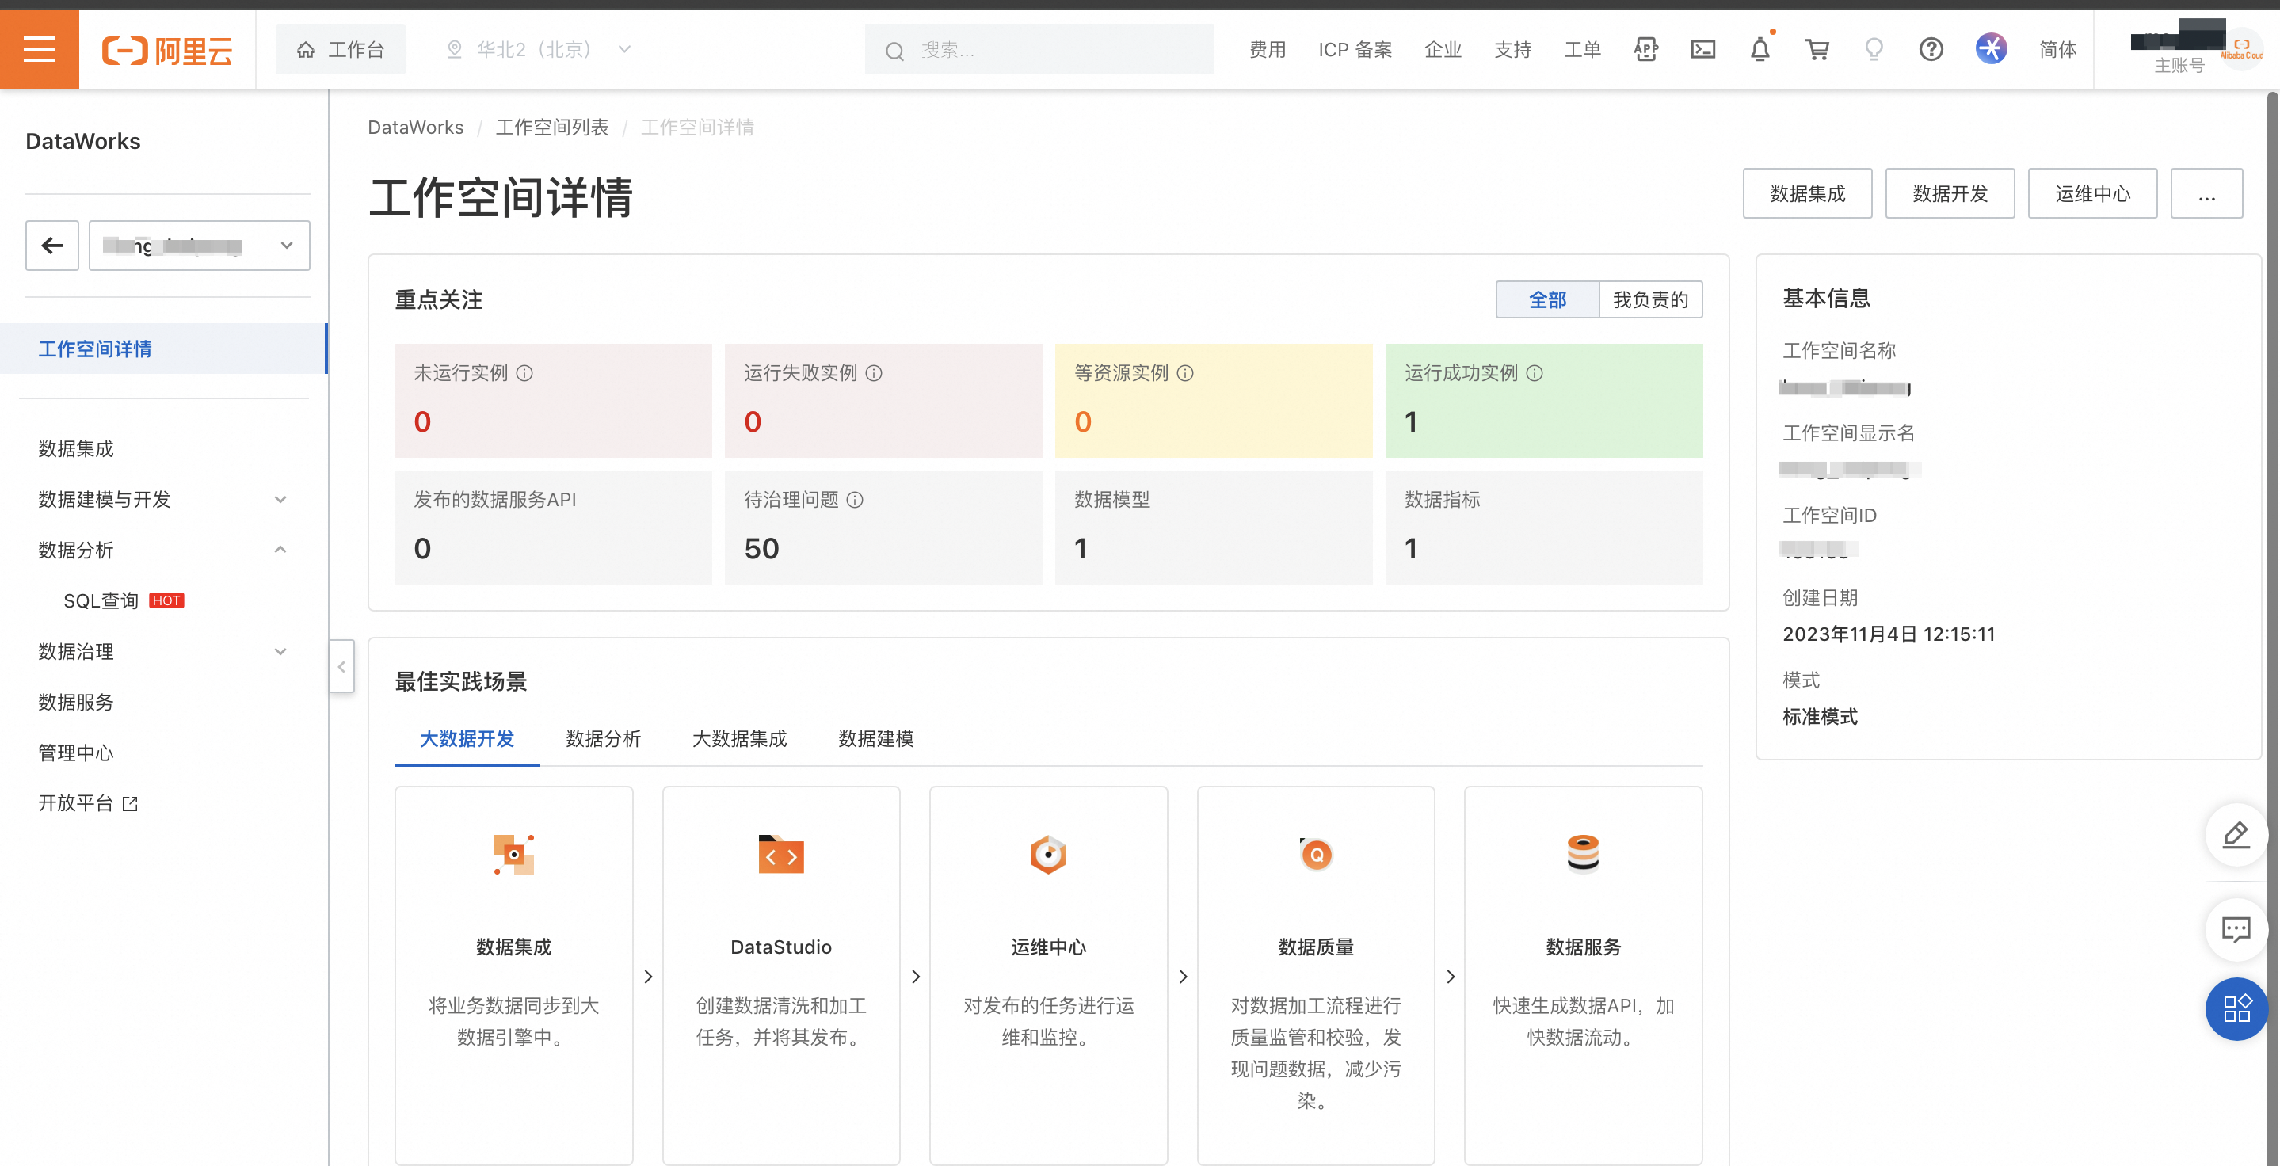Screen dimensions: 2280x1166
Task: Open the Cloud Shell terminal icon
Action: click(1702, 50)
